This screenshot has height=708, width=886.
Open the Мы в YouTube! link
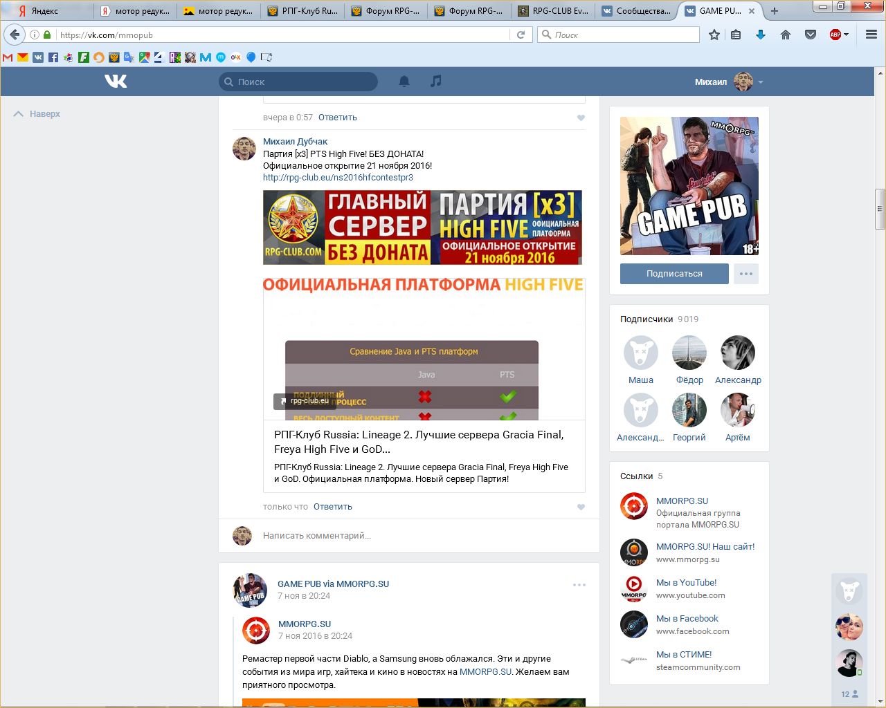tap(686, 583)
